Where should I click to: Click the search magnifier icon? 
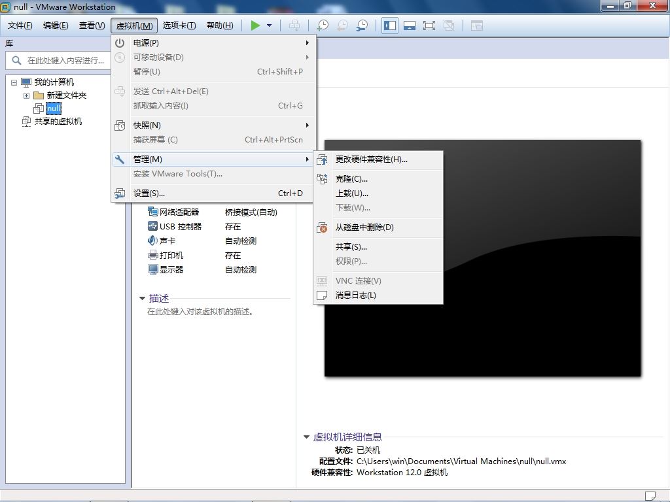[16, 61]
